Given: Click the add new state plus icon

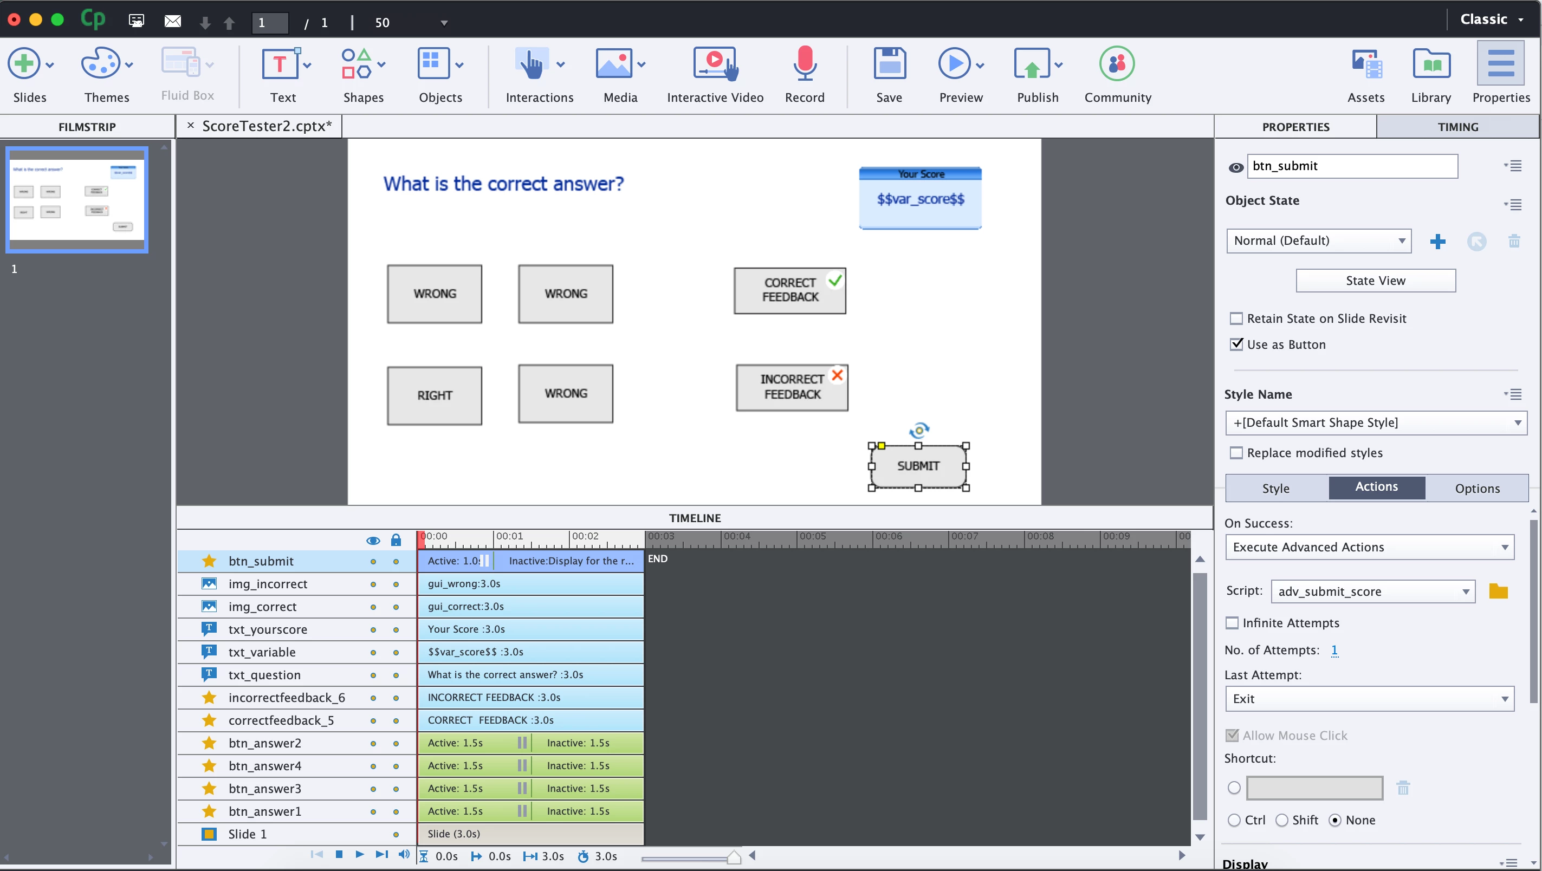Looking at the screenshot, I should [x=1437, y=241].
